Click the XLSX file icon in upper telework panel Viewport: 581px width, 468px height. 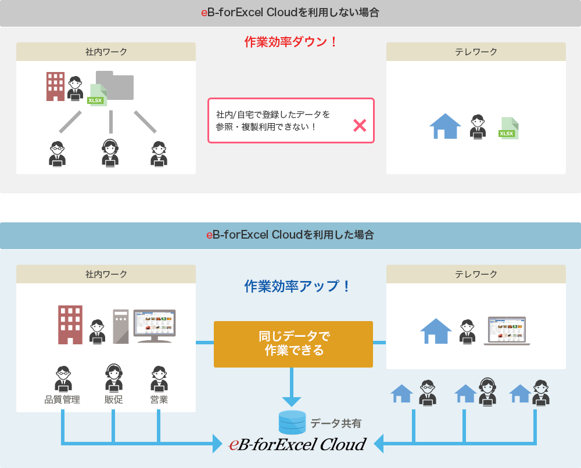point(508,128)
